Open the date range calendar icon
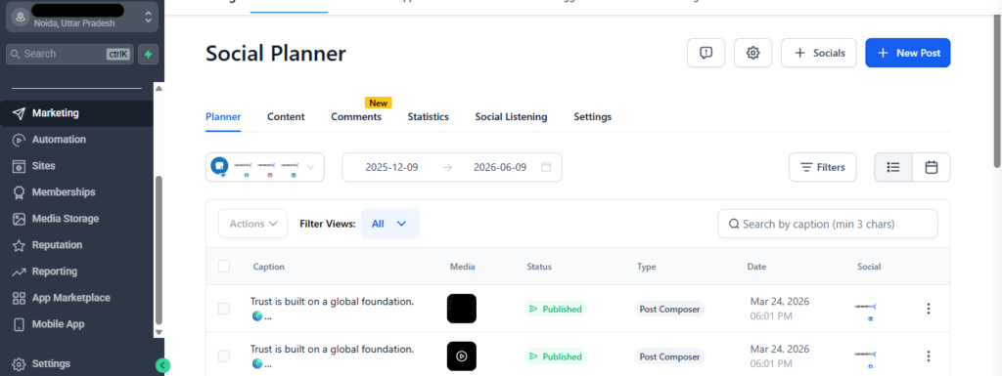This screenshot has width=1002, height=376. point(546,167)
